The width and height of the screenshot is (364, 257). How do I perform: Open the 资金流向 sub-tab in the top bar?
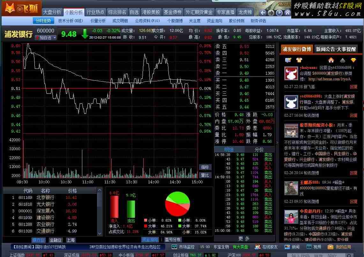(x=214, y=21)
